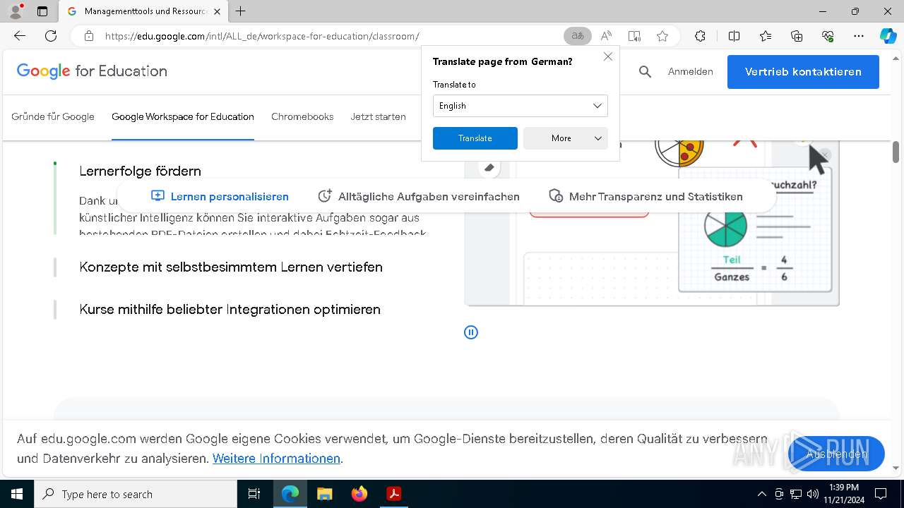Viewport: 904px width, 508px height.
Task: Close the translate popup
Action: (608, 56)
